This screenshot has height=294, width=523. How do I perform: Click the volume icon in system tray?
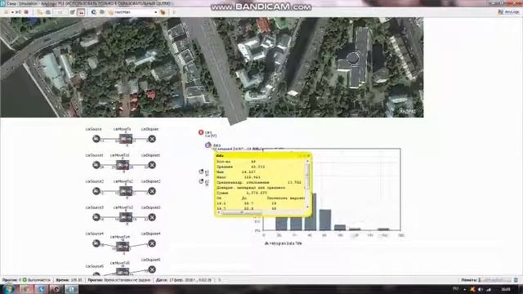[481, 289]
